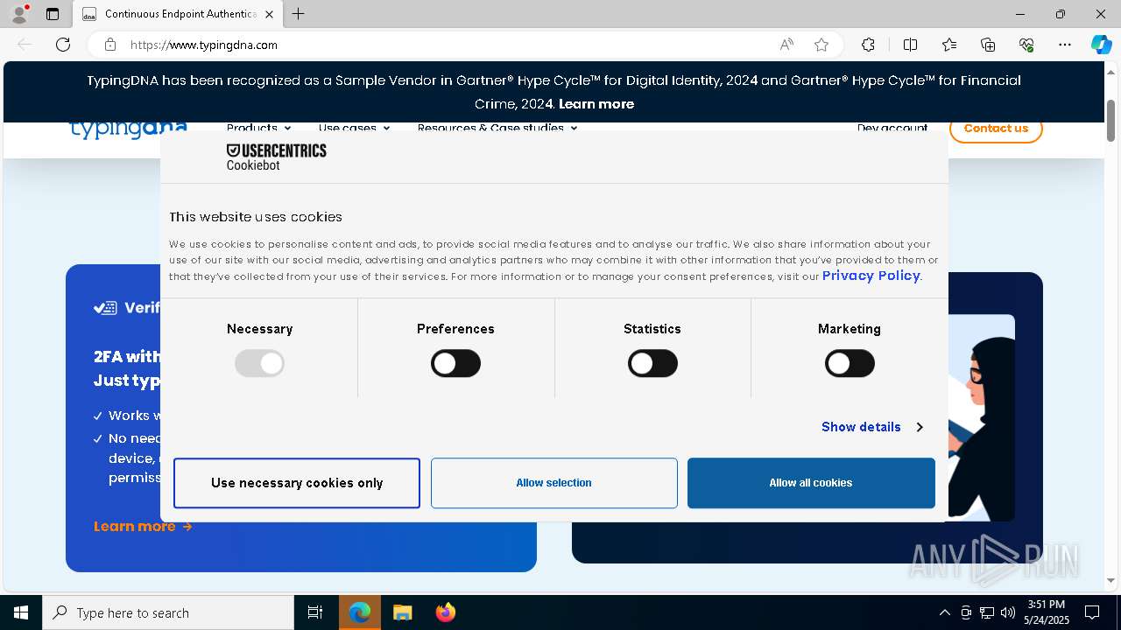Open the tab actions menu icon
This screenshot has height=630, width=1121.
point(53,14)
